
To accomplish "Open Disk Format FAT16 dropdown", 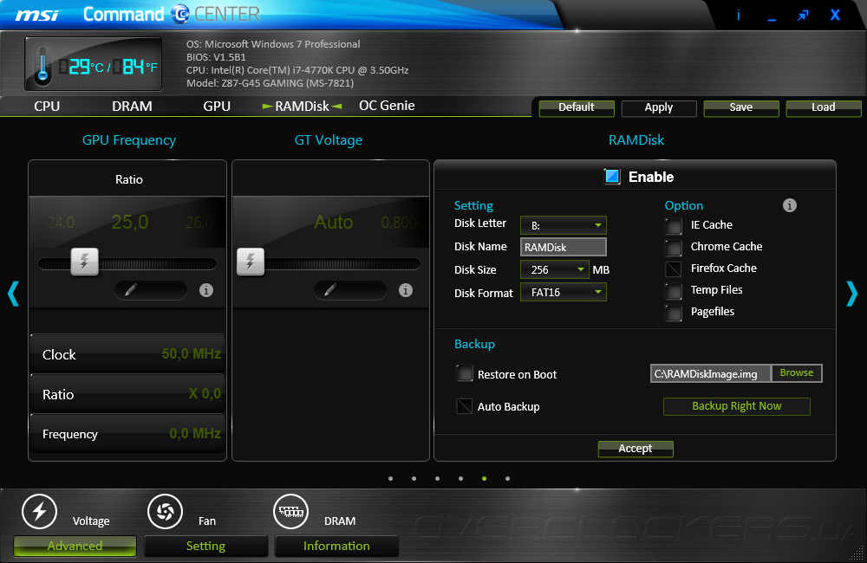I will point(564,292).
